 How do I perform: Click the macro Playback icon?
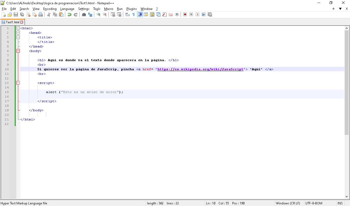point(197,14)
